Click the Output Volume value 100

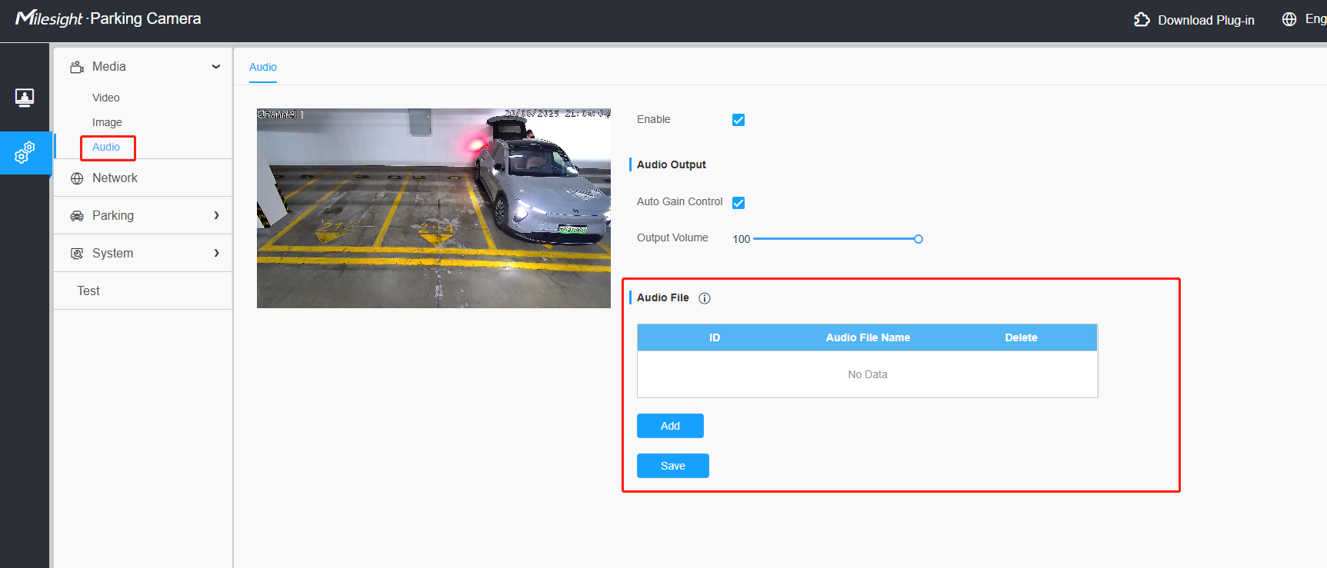click(741, 239)
